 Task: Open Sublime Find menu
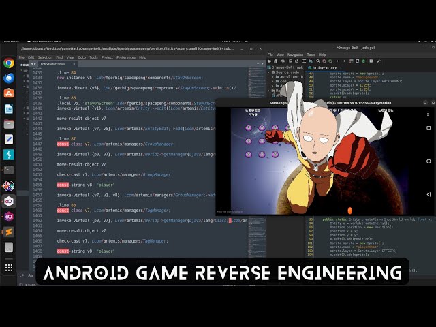59,57
